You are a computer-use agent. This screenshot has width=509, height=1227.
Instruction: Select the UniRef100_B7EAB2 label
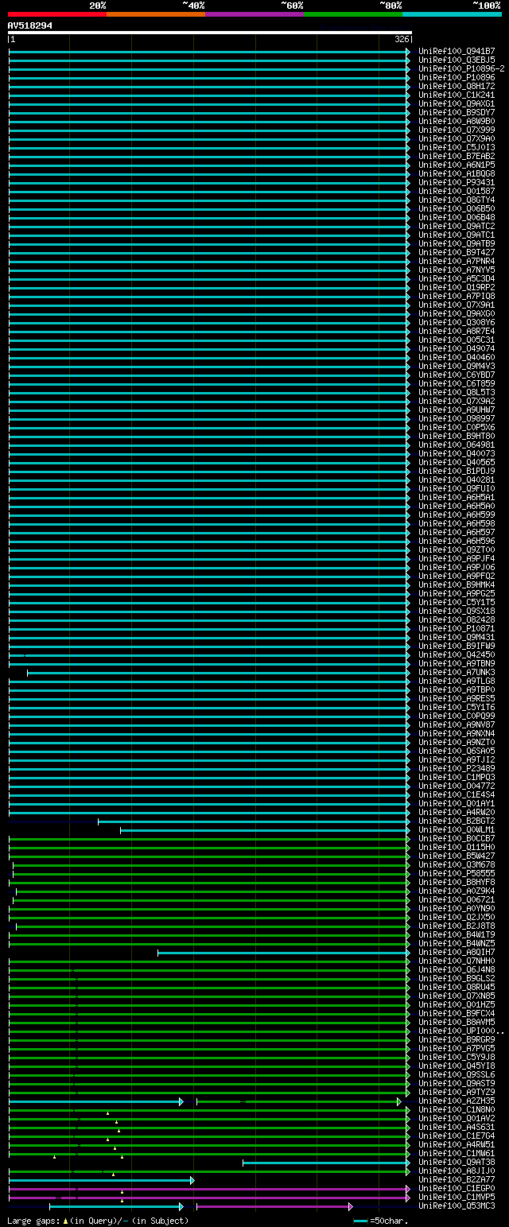click(457, 156)
